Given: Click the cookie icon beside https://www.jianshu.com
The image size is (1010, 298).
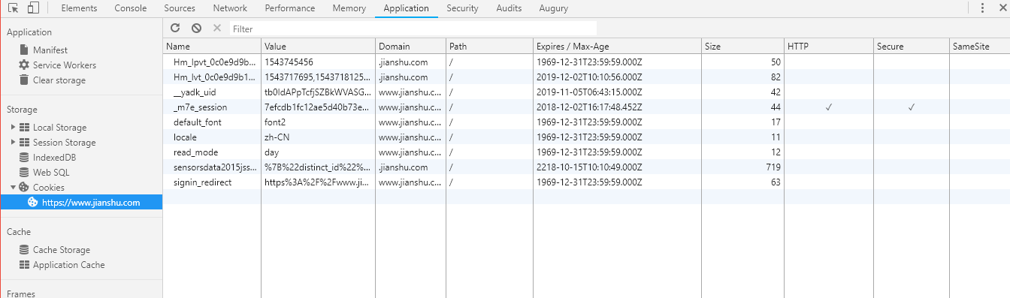Looking at the screenshot, I should 33,202.
